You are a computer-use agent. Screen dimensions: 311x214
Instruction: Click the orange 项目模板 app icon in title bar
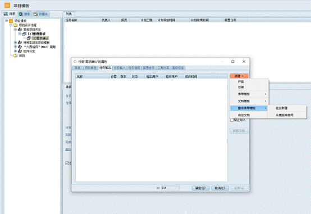(x=7, y=6)
